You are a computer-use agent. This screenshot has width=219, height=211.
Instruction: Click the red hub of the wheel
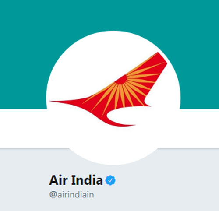click(x=121, y=80)
